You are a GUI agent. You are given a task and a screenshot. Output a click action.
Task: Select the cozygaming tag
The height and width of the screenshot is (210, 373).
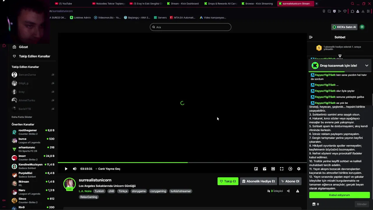pyautogui.click(x=158, y=191)
